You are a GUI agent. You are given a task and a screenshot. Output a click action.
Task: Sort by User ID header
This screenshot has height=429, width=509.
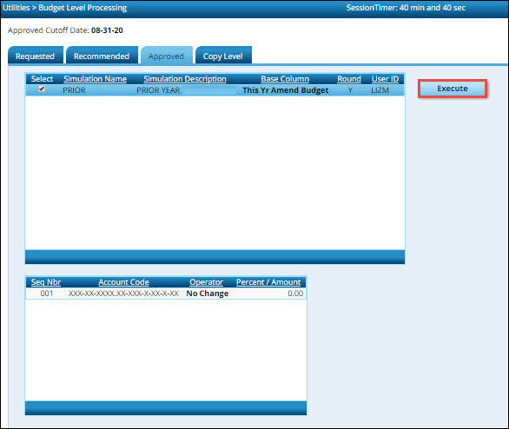[x=385, y=79]
